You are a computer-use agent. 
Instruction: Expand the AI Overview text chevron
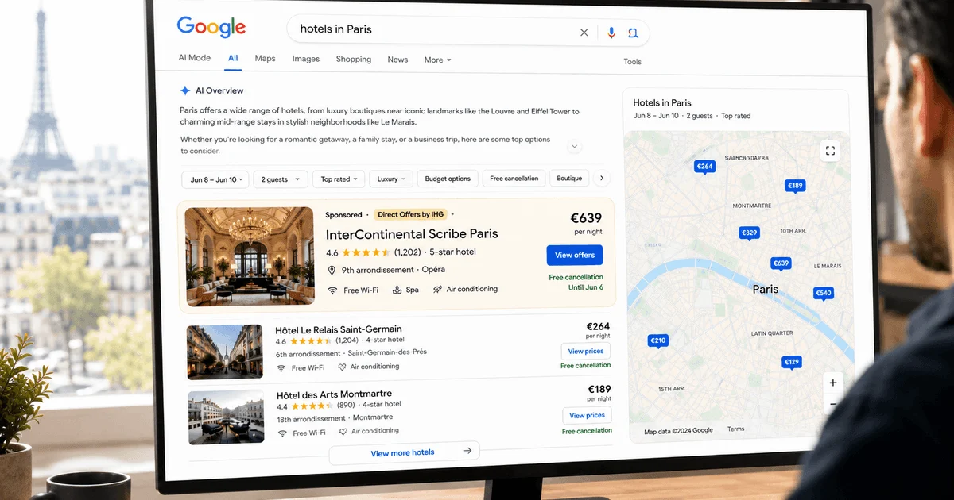574,147
